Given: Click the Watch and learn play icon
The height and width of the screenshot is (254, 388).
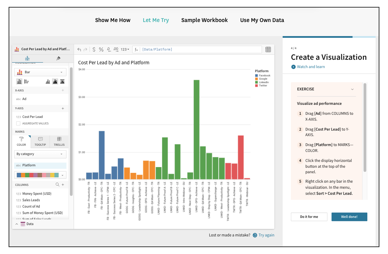Looking at the screenshot, I should coord(293,67).
